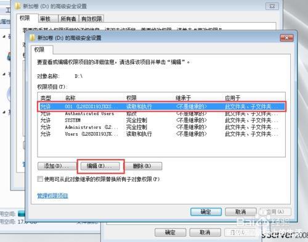Click 完全控制 in SYSTEM row
The height and width of the screenshot is (242, 308).
pyautogui.click(x=137, y=120)
